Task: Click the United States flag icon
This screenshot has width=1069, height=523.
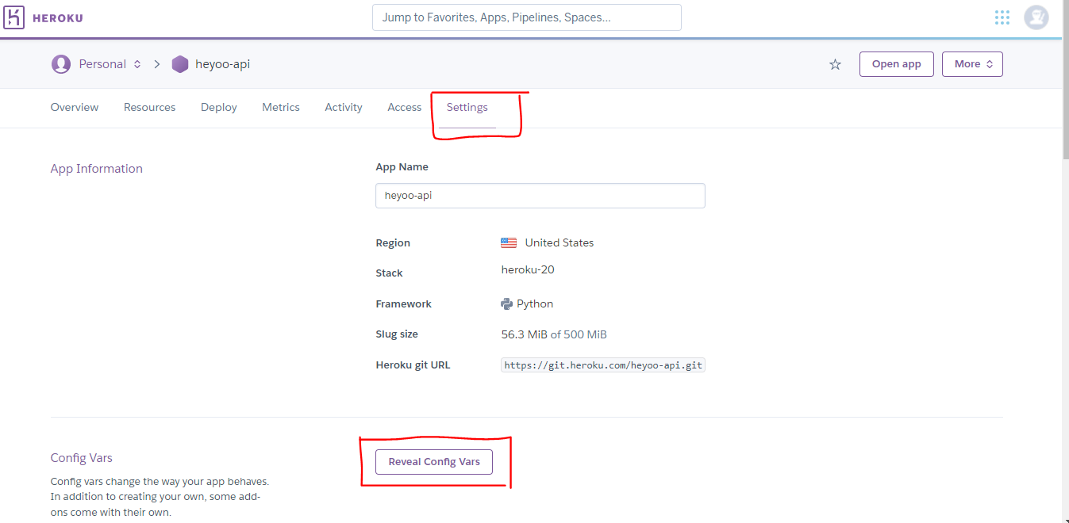Action: [x=509, y=242]
